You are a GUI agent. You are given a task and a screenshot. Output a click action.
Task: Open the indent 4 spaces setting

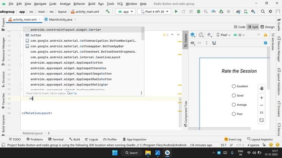click(253, 145)
